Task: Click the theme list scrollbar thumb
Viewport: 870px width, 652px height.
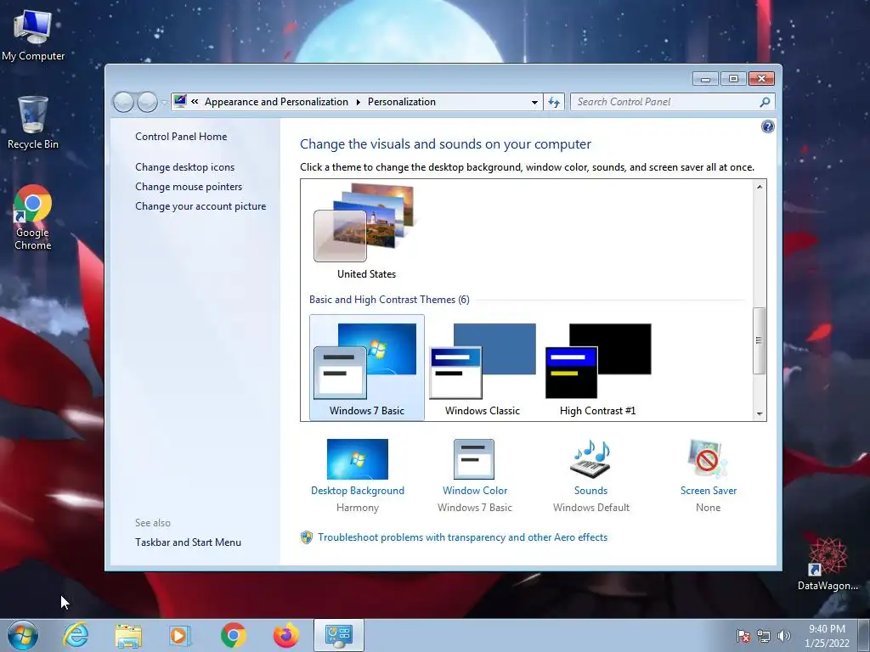Action: click(x=760, y=340)
